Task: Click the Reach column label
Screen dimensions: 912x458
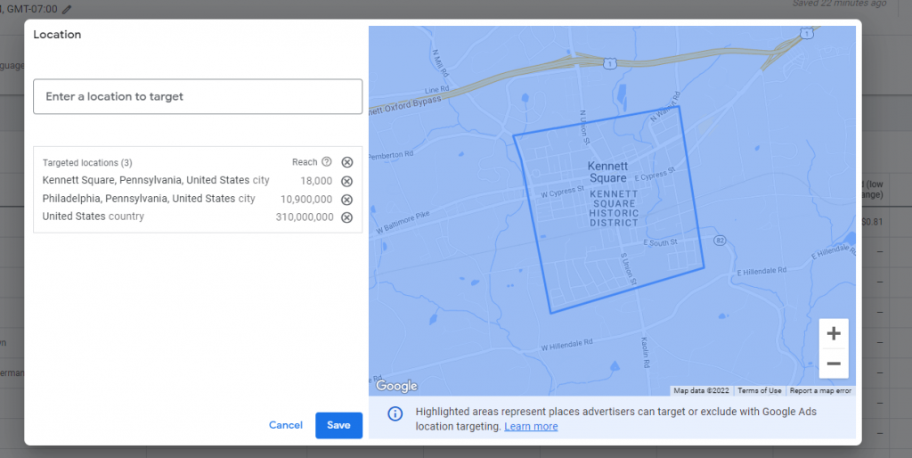Action: (305, 162)
